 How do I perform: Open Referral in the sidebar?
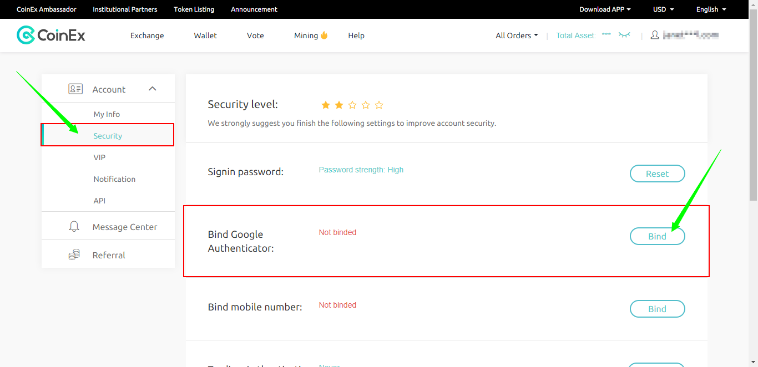point(109,255)
